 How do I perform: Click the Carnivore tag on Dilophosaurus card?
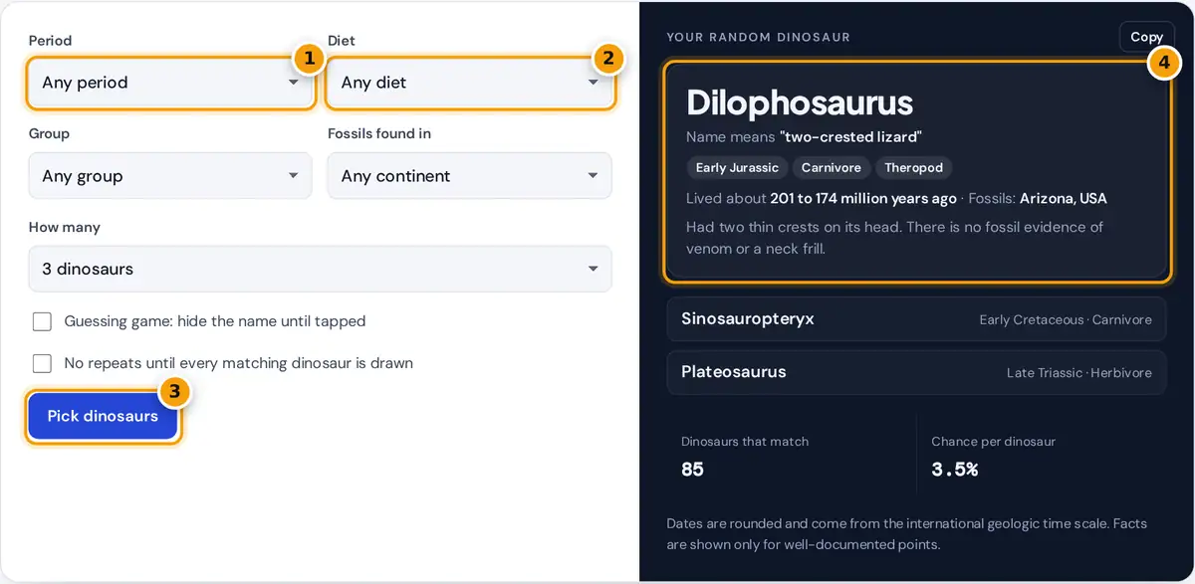[832, 168]
